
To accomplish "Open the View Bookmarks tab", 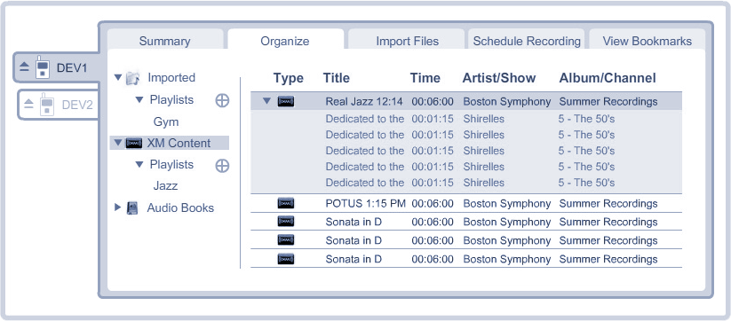I will point(648,41).
